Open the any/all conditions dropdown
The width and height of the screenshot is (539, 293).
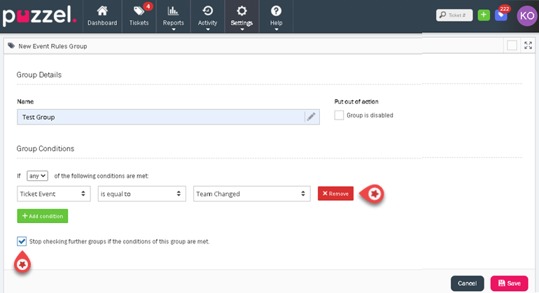(37, 176)
